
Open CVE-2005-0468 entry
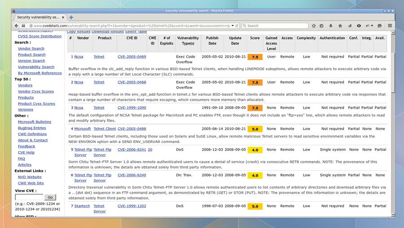click(x=132, y=82)
